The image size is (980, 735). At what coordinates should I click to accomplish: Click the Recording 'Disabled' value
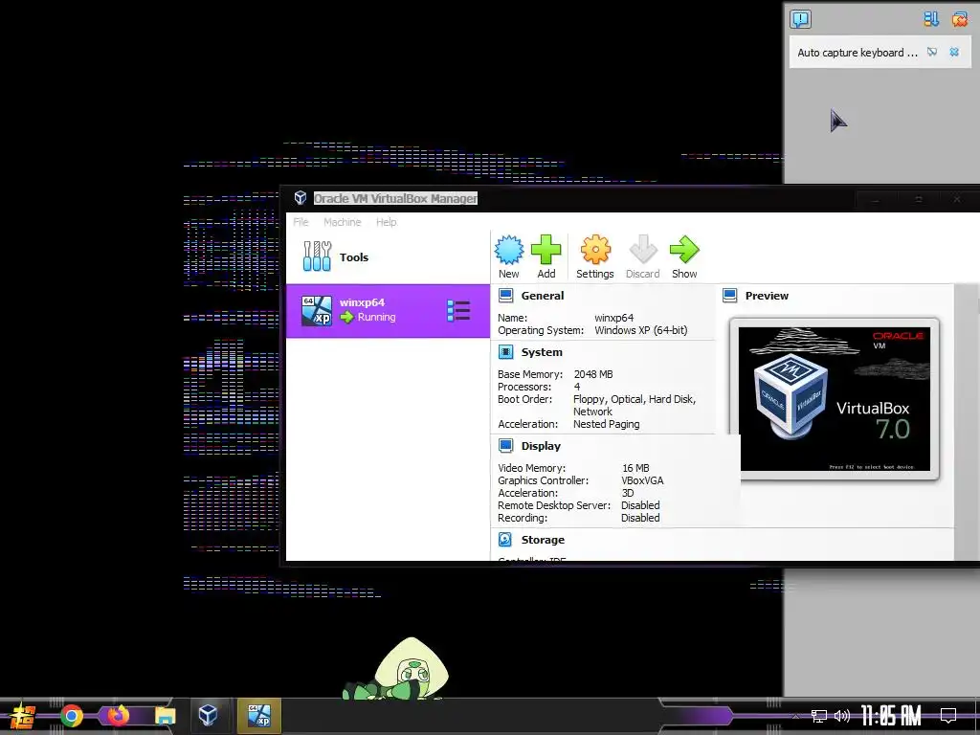pyautogui.click(x=640, y=518)
